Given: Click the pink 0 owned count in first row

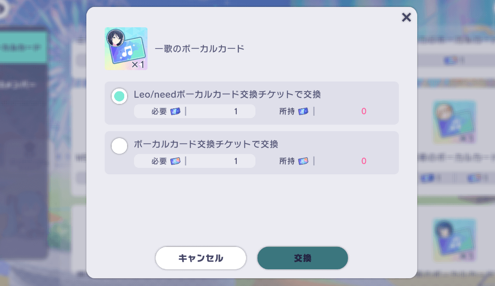Looking at the screenshot, I should point(363,111).
